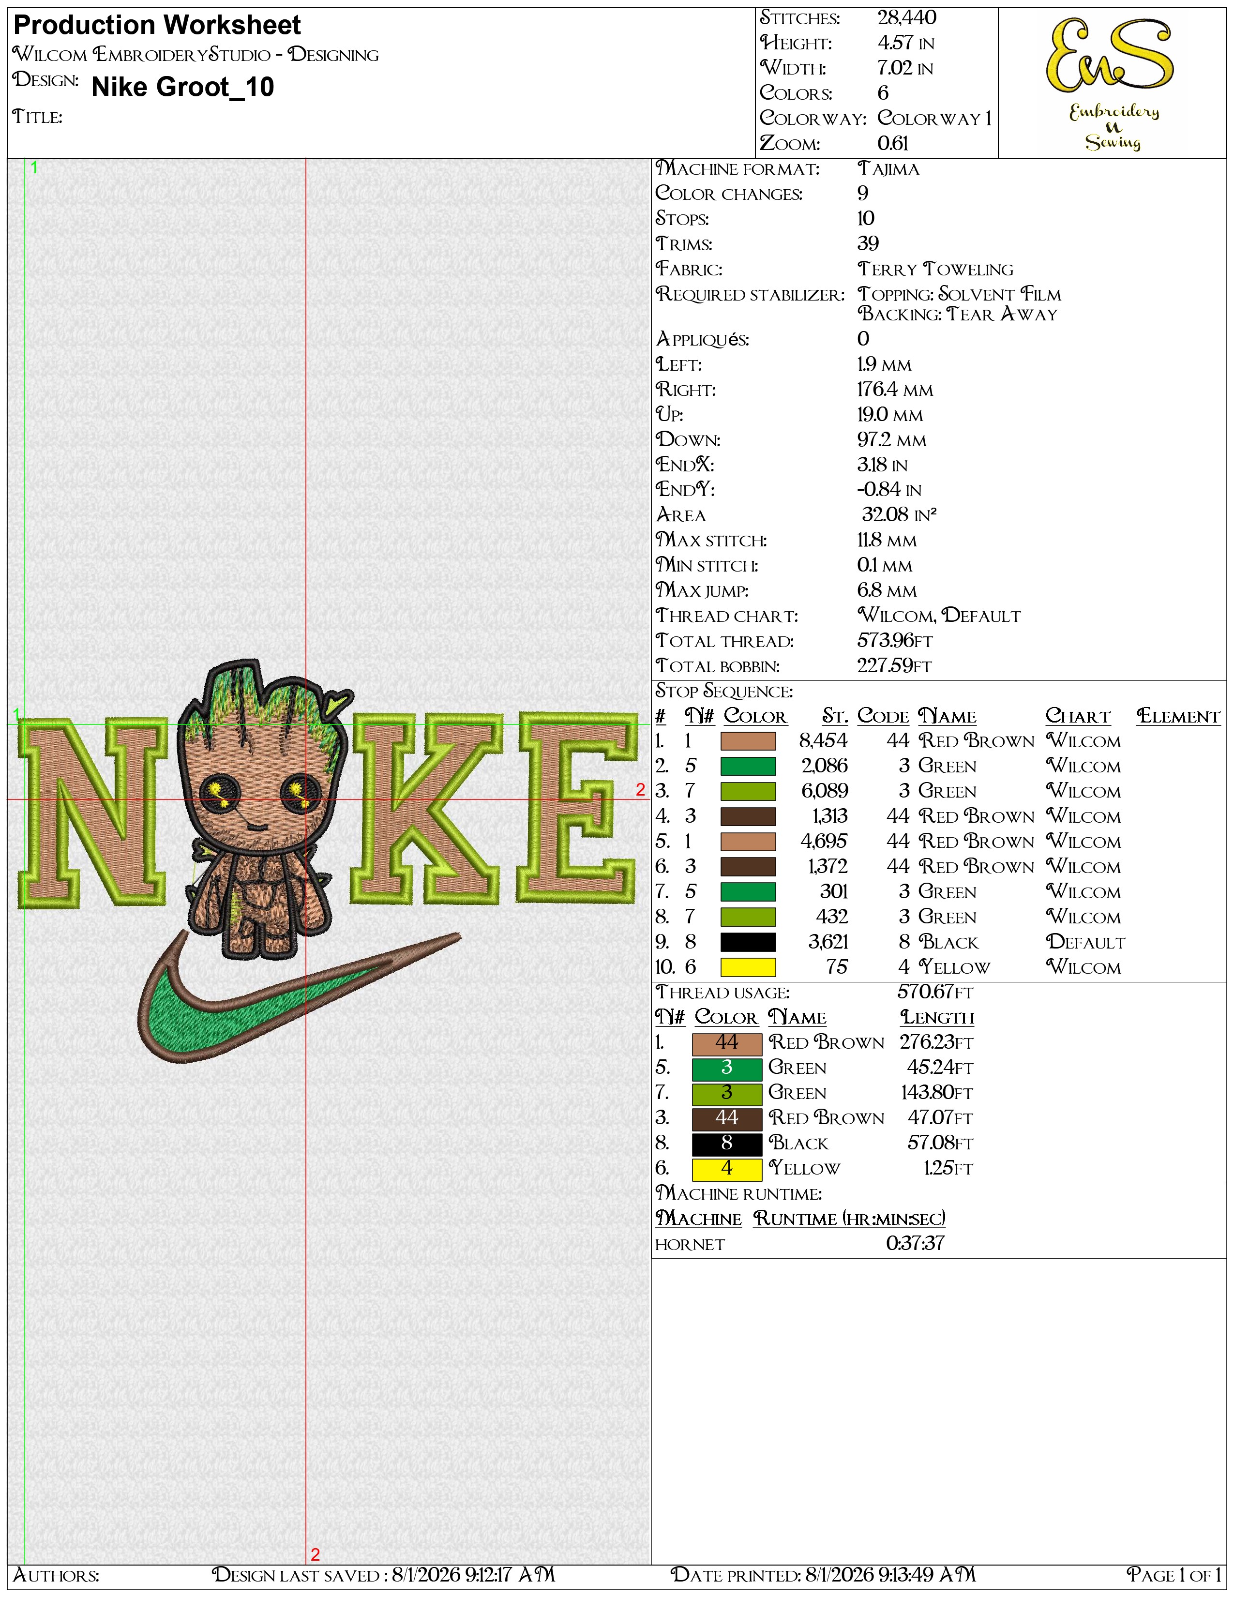
Task: Click "Topping: Solvent Film" stabilizer text
Action: click(959, 294)
